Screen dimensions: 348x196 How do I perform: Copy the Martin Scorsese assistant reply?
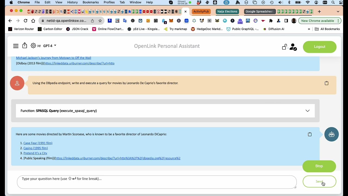click(310, 134)
